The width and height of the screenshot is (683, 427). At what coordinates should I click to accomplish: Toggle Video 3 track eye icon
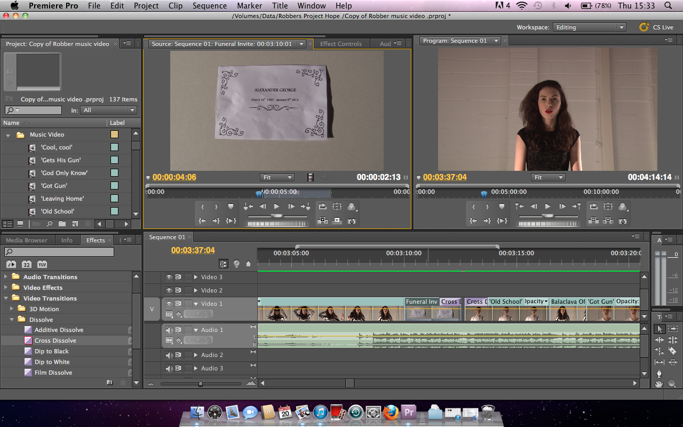click(169, 277)
